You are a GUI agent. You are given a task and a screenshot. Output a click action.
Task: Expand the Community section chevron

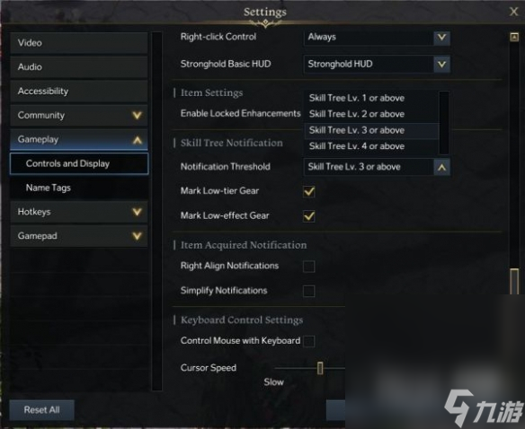[137, 116]
